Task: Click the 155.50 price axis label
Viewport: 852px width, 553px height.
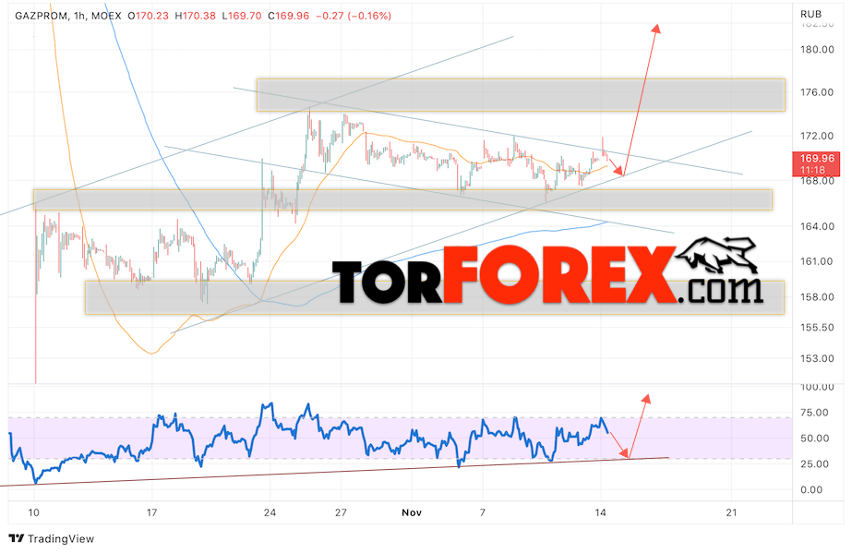Action: pos(817,328)
